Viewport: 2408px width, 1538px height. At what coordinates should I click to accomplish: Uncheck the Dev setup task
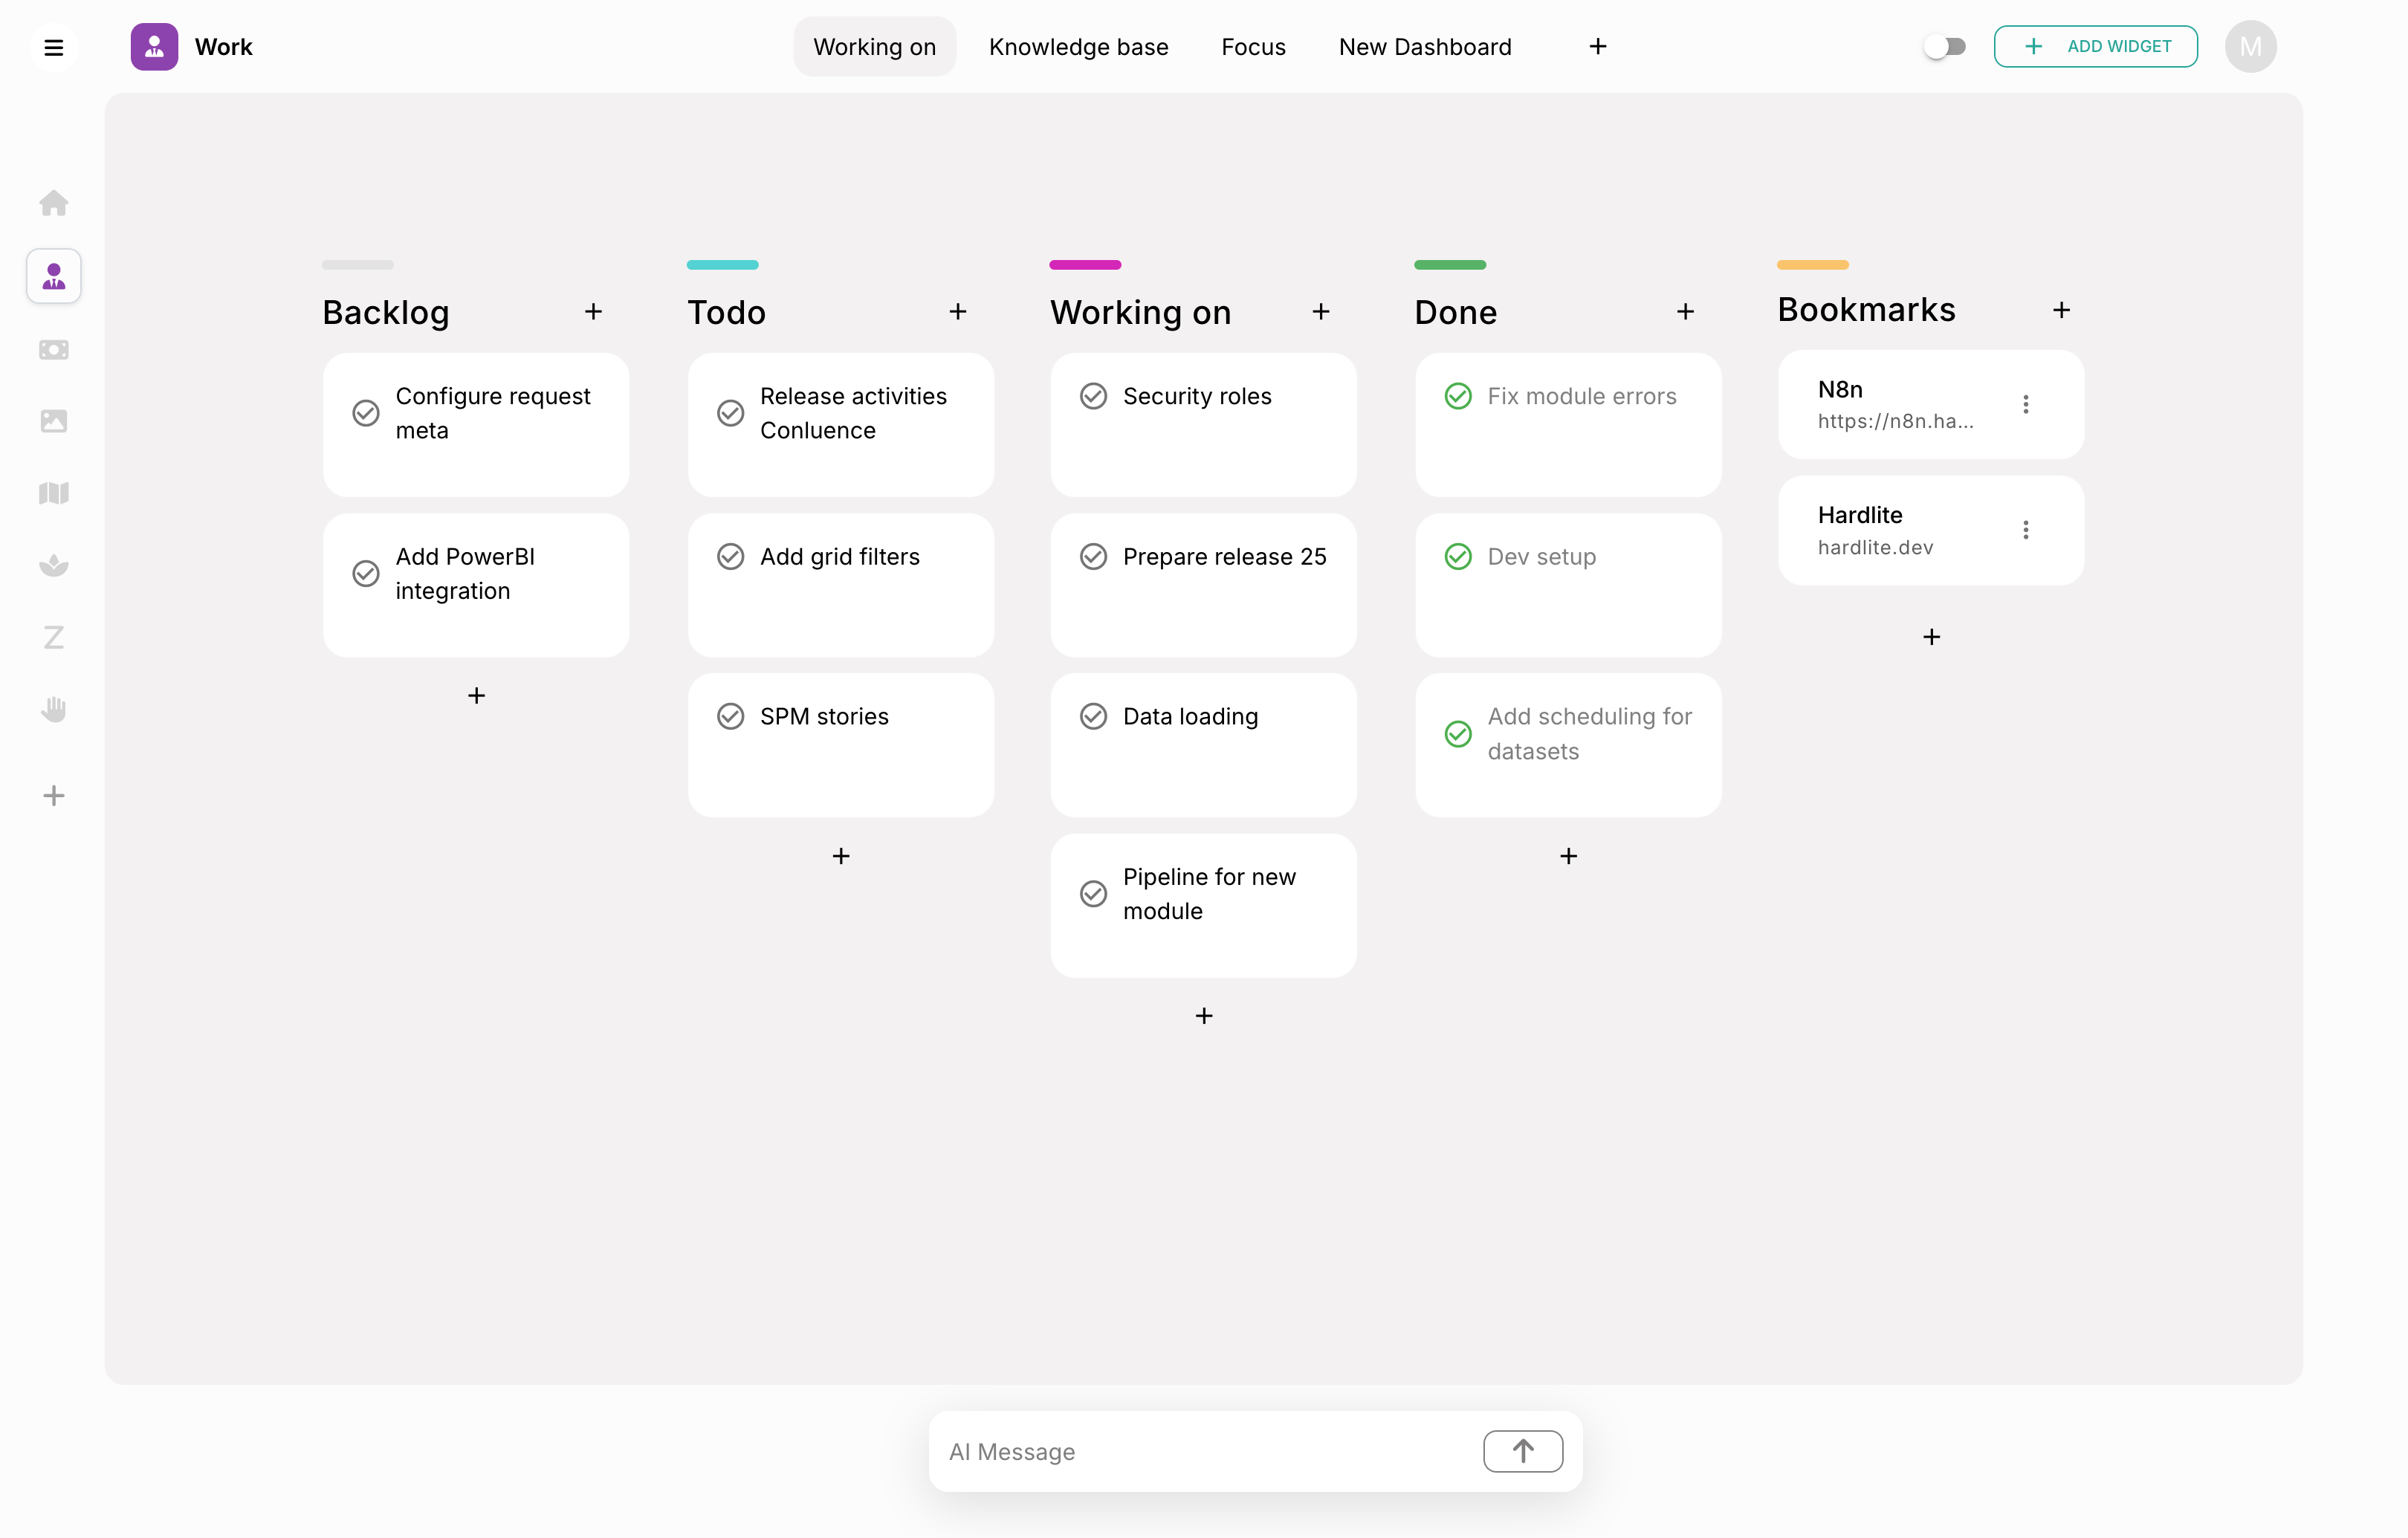point(1458,556)
